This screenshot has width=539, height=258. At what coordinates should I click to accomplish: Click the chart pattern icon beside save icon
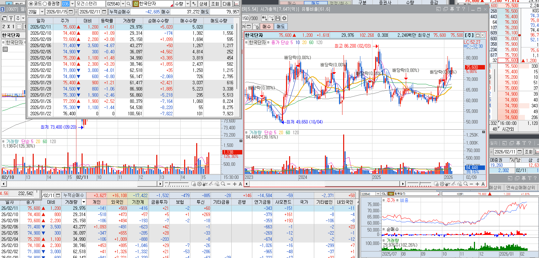coord(271,18)
